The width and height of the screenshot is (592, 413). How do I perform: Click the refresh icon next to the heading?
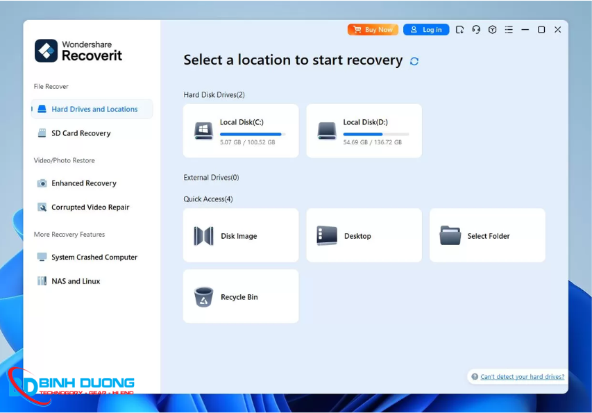point(414,61)
